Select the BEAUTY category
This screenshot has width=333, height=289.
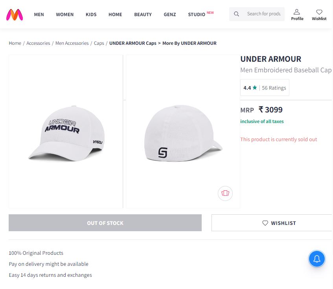coord(143,15)
